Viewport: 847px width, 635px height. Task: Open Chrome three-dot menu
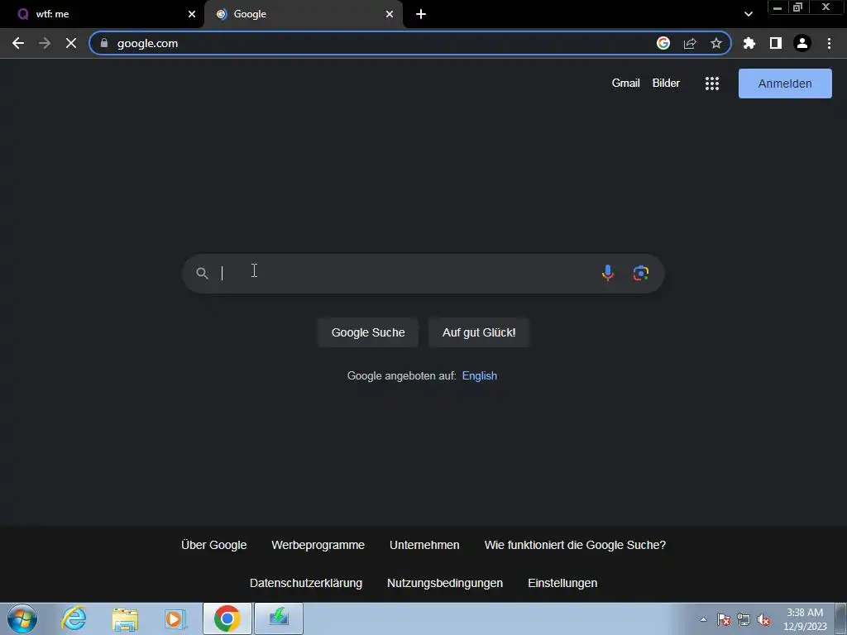[x=829, y=43]
